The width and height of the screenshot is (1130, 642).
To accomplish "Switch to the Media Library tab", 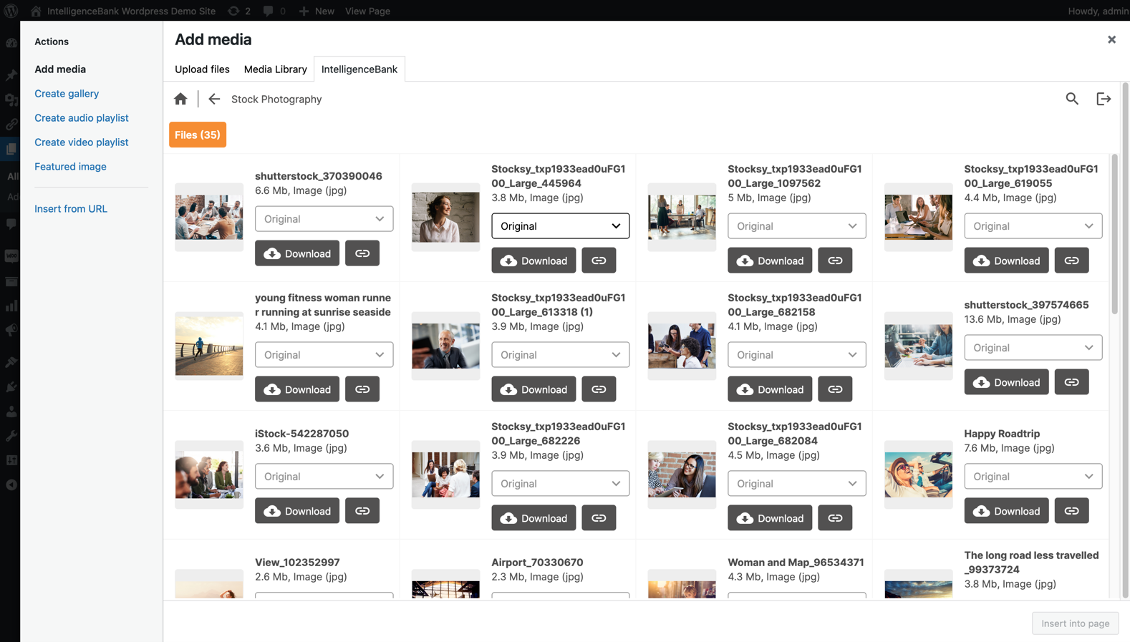I will (275, 69).
